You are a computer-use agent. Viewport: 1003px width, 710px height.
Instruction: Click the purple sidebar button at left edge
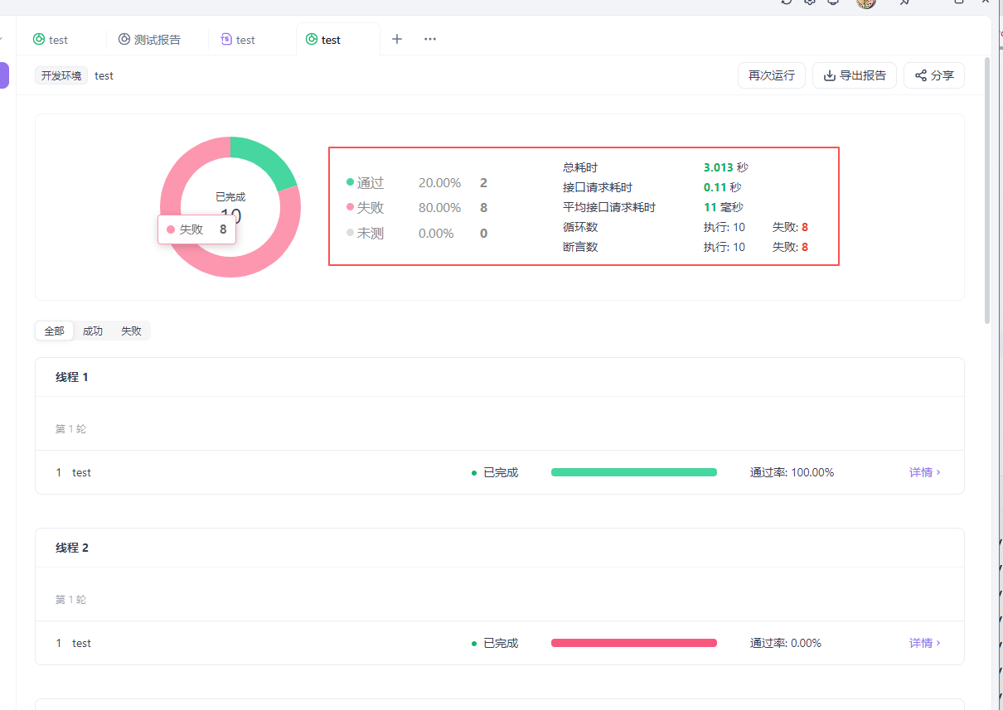(x=4, y=75)
